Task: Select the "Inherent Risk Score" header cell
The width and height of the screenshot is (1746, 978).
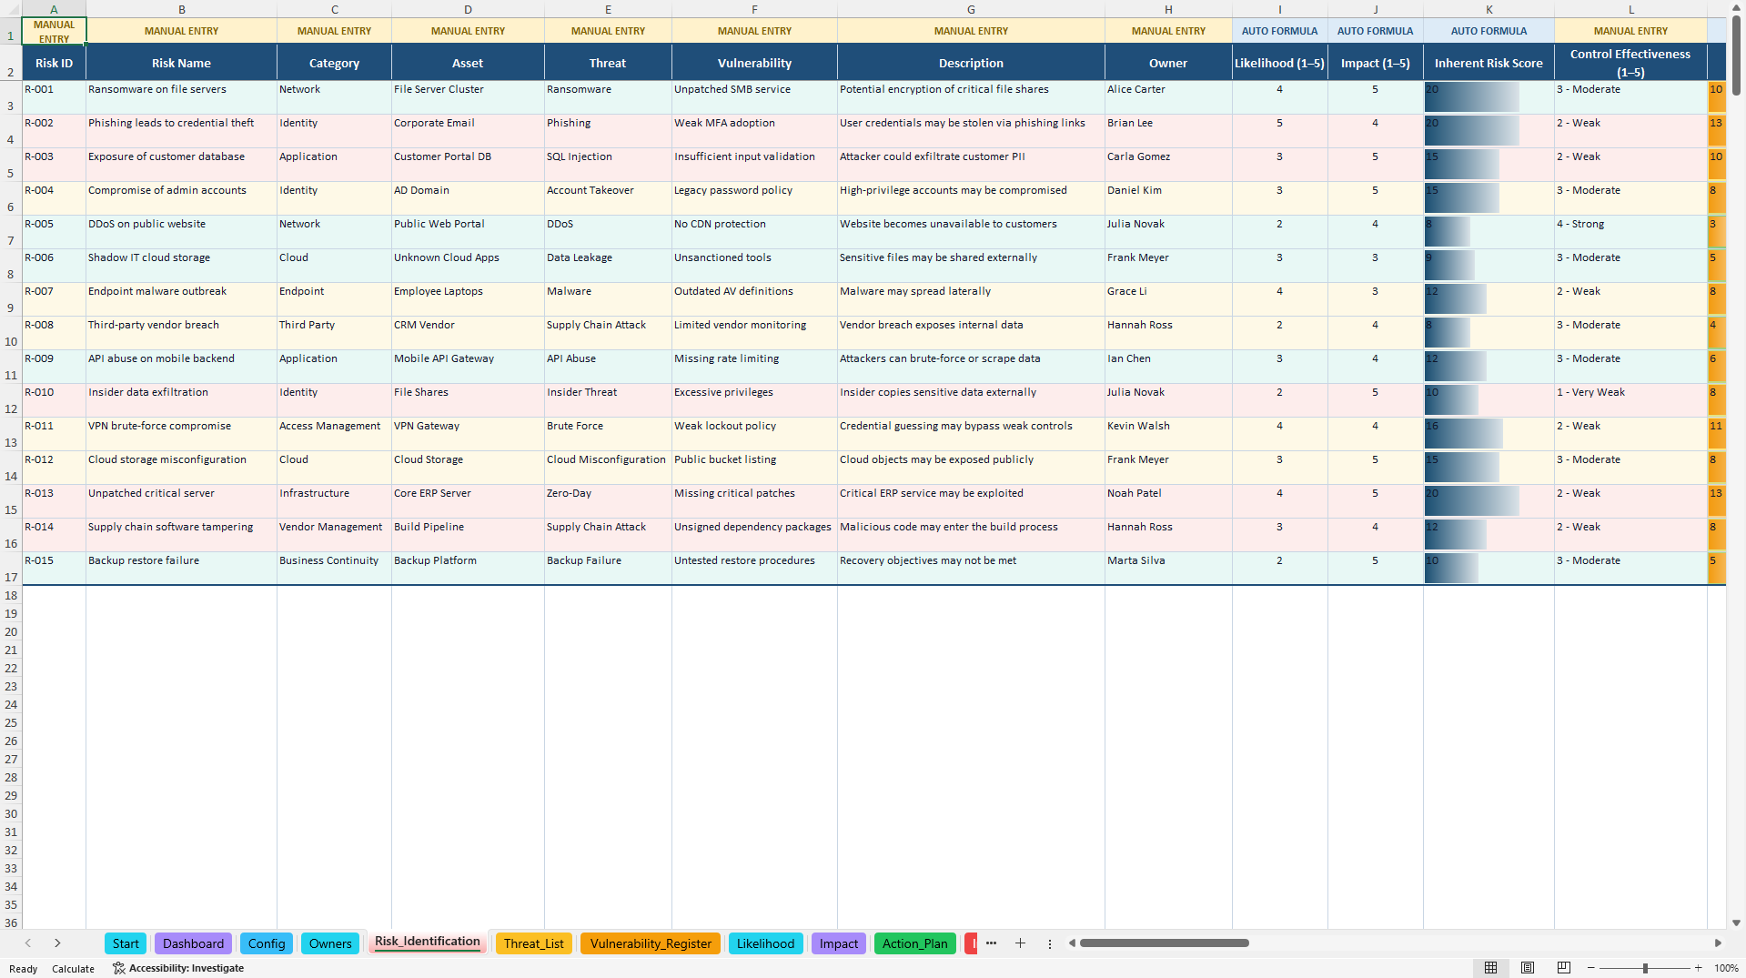Action: (1489, 63)
